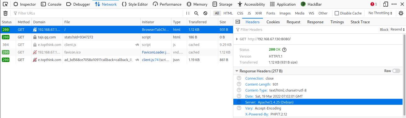The width and height of the screenshot is (406, 118).
Task: Pause network recording with pause icon
Action: coord(188,13)
